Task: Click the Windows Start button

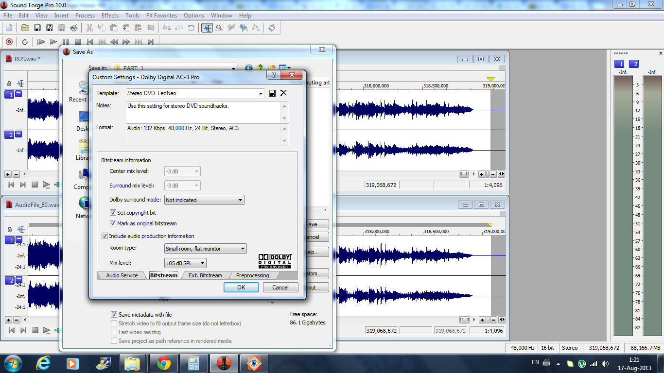Action: [x=13, y=363]
